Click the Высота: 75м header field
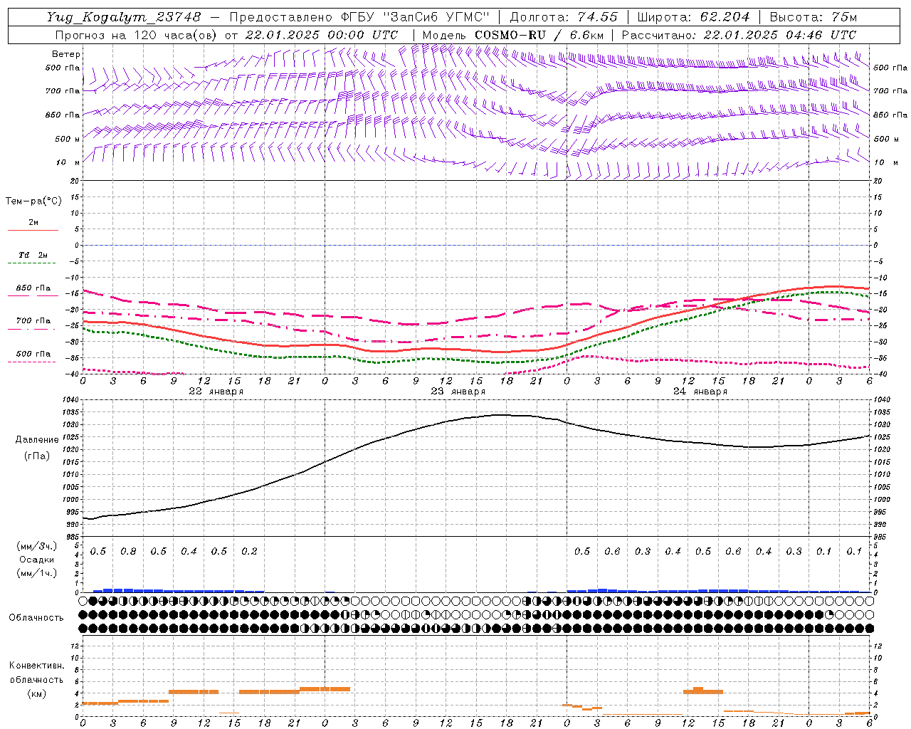This screenshot has height=729, width=911. coord(813,17)
